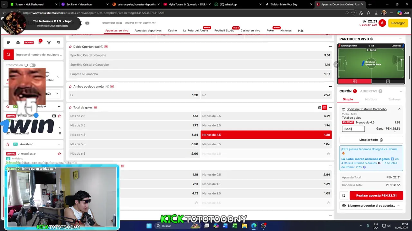This screenshot has width=412, height=231.
Task: Open the Poker tab
Action: (270, 30)
